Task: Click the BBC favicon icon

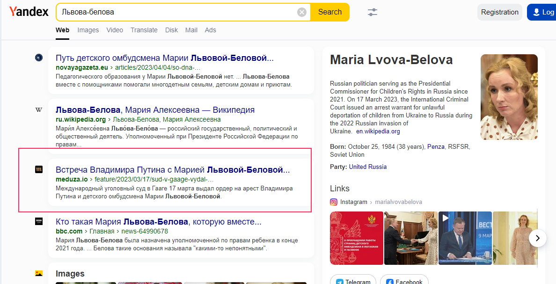Action: click(39, 221)
